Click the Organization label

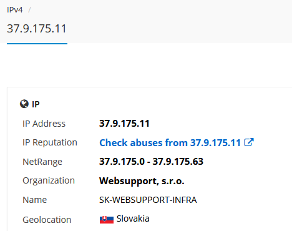49,181
